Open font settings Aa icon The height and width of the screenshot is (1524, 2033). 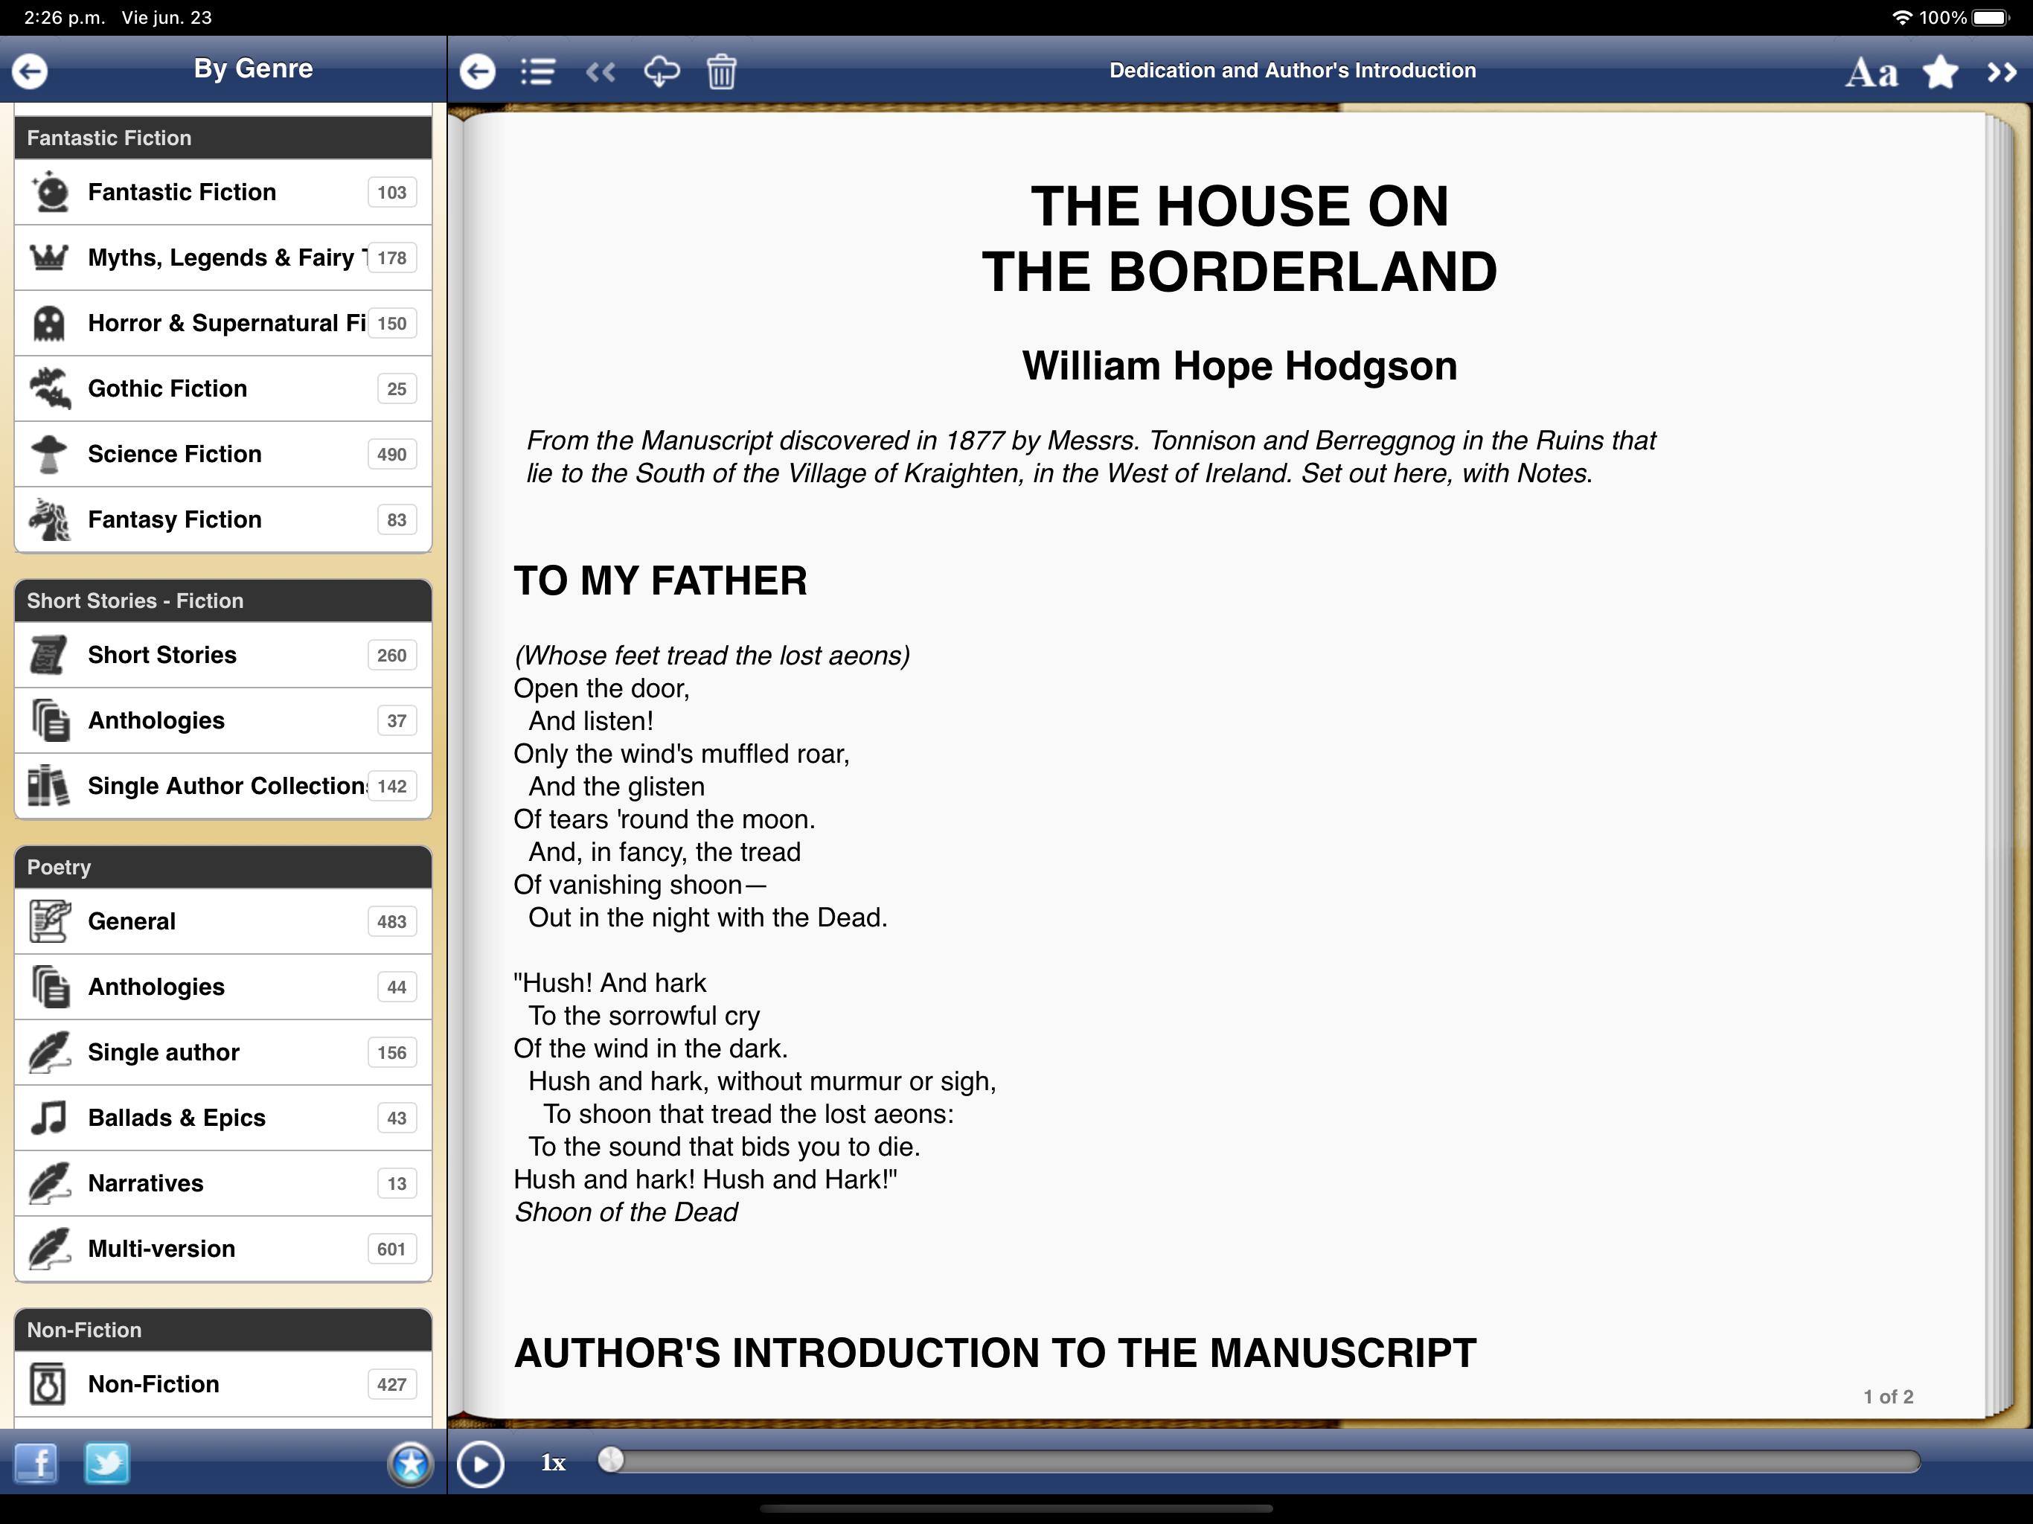(x=1872, y=71)
